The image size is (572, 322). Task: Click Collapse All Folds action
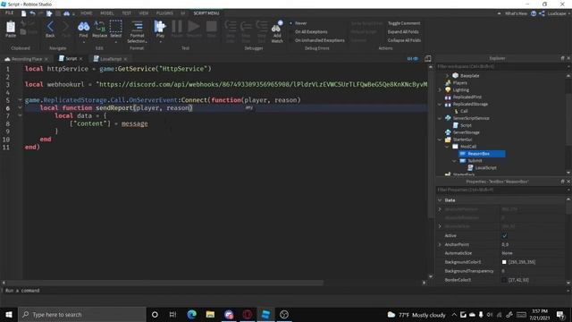click(404, 40)
